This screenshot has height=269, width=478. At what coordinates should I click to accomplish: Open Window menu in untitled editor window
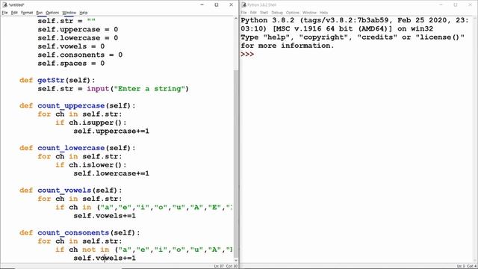click(69, 13)
